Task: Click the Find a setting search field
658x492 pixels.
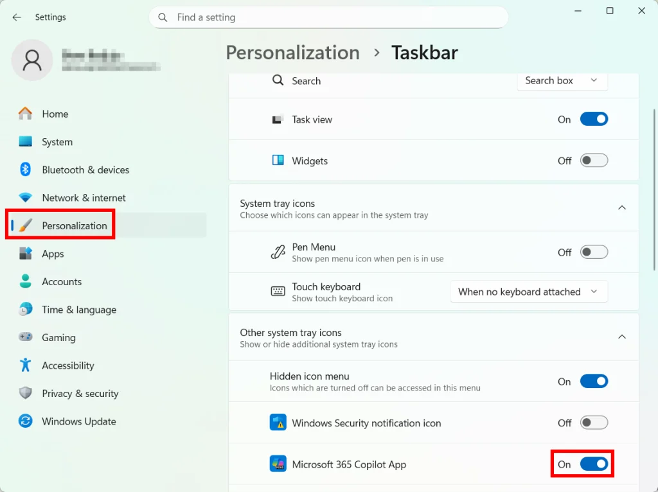Action: (329, 17)
